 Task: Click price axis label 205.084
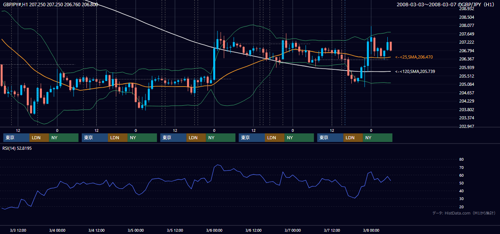(467, 84)
